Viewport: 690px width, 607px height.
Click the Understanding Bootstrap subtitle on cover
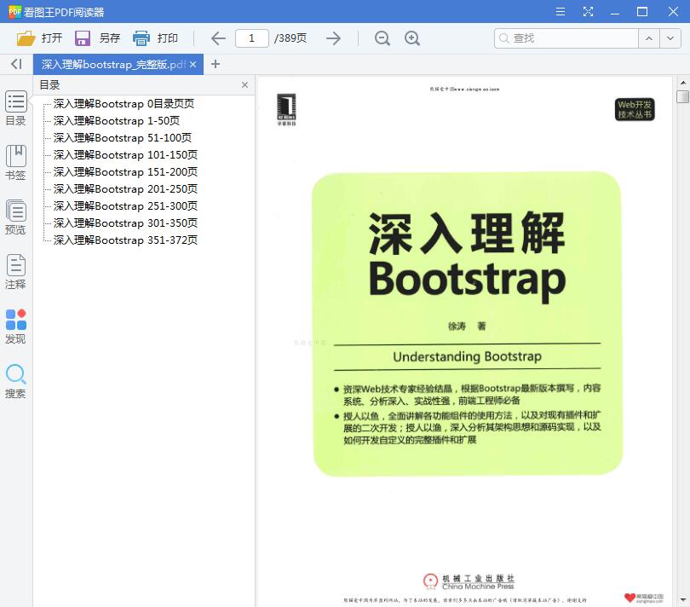tap(467, 356)
